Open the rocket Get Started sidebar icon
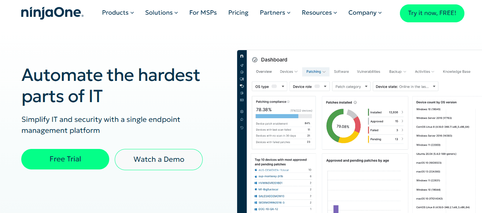 click(242, 65)
